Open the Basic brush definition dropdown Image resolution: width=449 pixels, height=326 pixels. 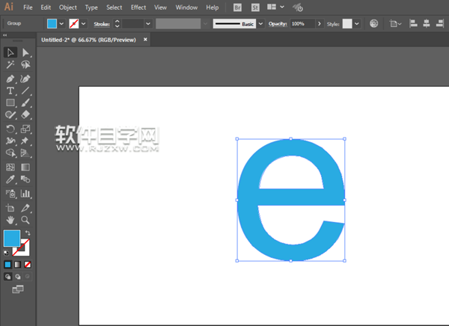[260, 23]
